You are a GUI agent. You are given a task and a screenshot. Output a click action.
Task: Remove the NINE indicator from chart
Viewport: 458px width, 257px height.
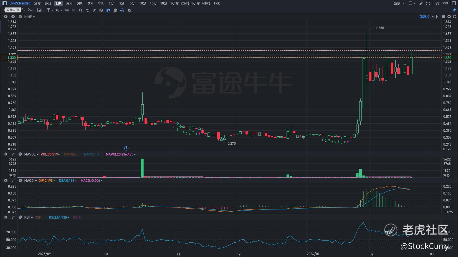20,17
